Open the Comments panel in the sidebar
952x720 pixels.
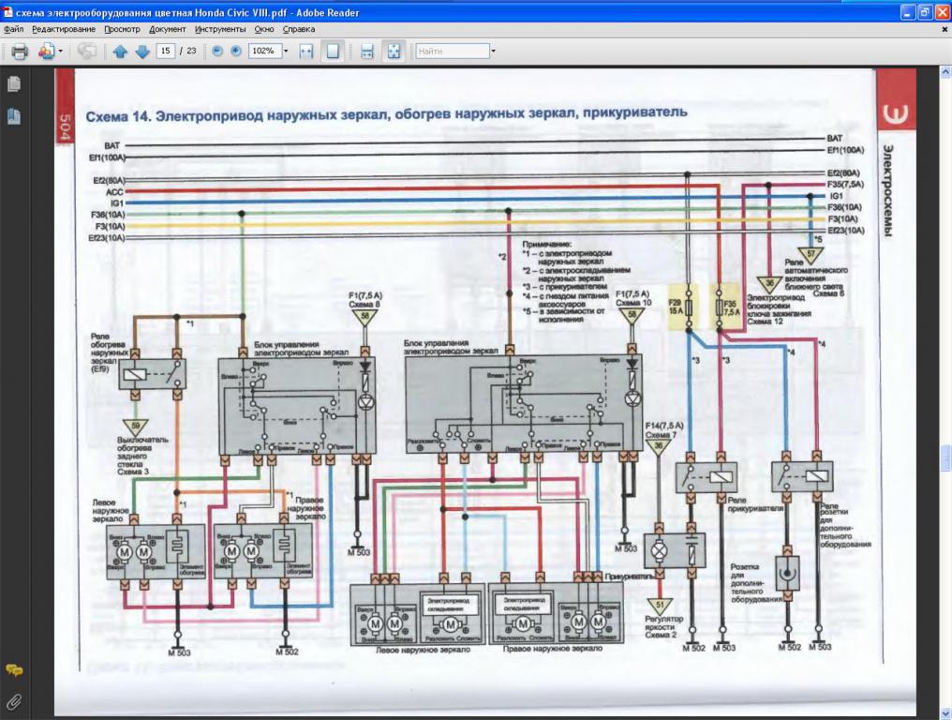[x=14, y=671]
